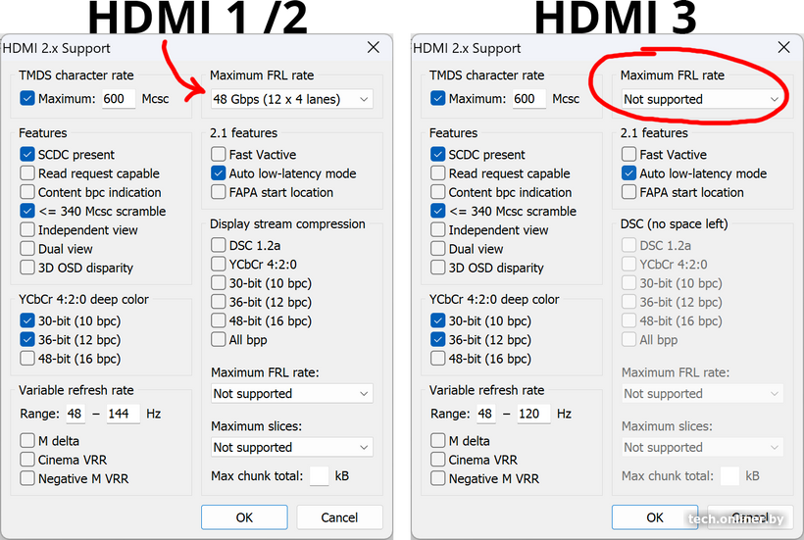Enable Read request capable in right dialog
The image size is (804, 540).
[x=438, y=173]
